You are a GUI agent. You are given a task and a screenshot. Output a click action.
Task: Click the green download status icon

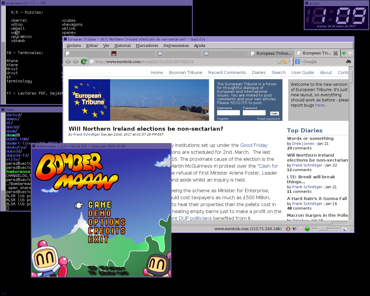click(x=307, y=229)
